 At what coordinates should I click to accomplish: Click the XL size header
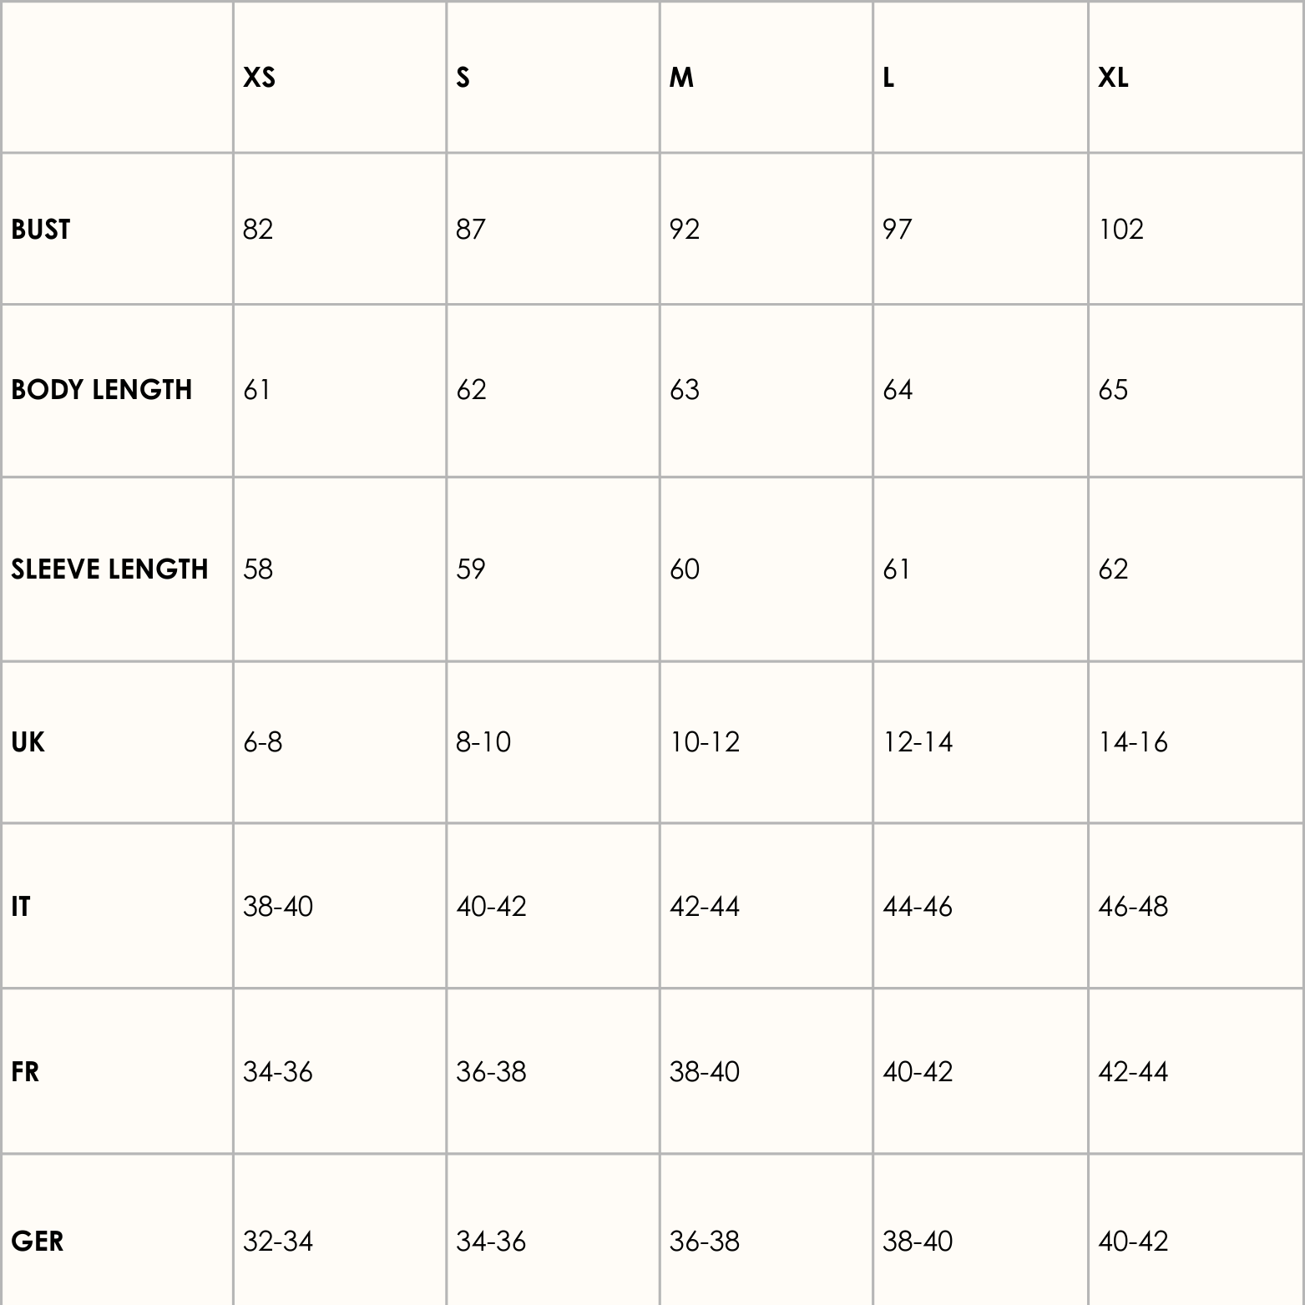[x=1113, y=78]
